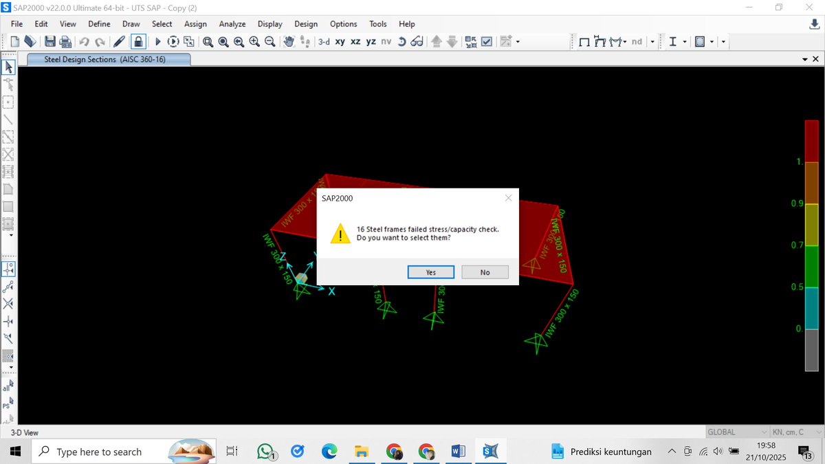Click Yes to select failed frames
This screenshot has height=464, width=825.
coord(431,272)
